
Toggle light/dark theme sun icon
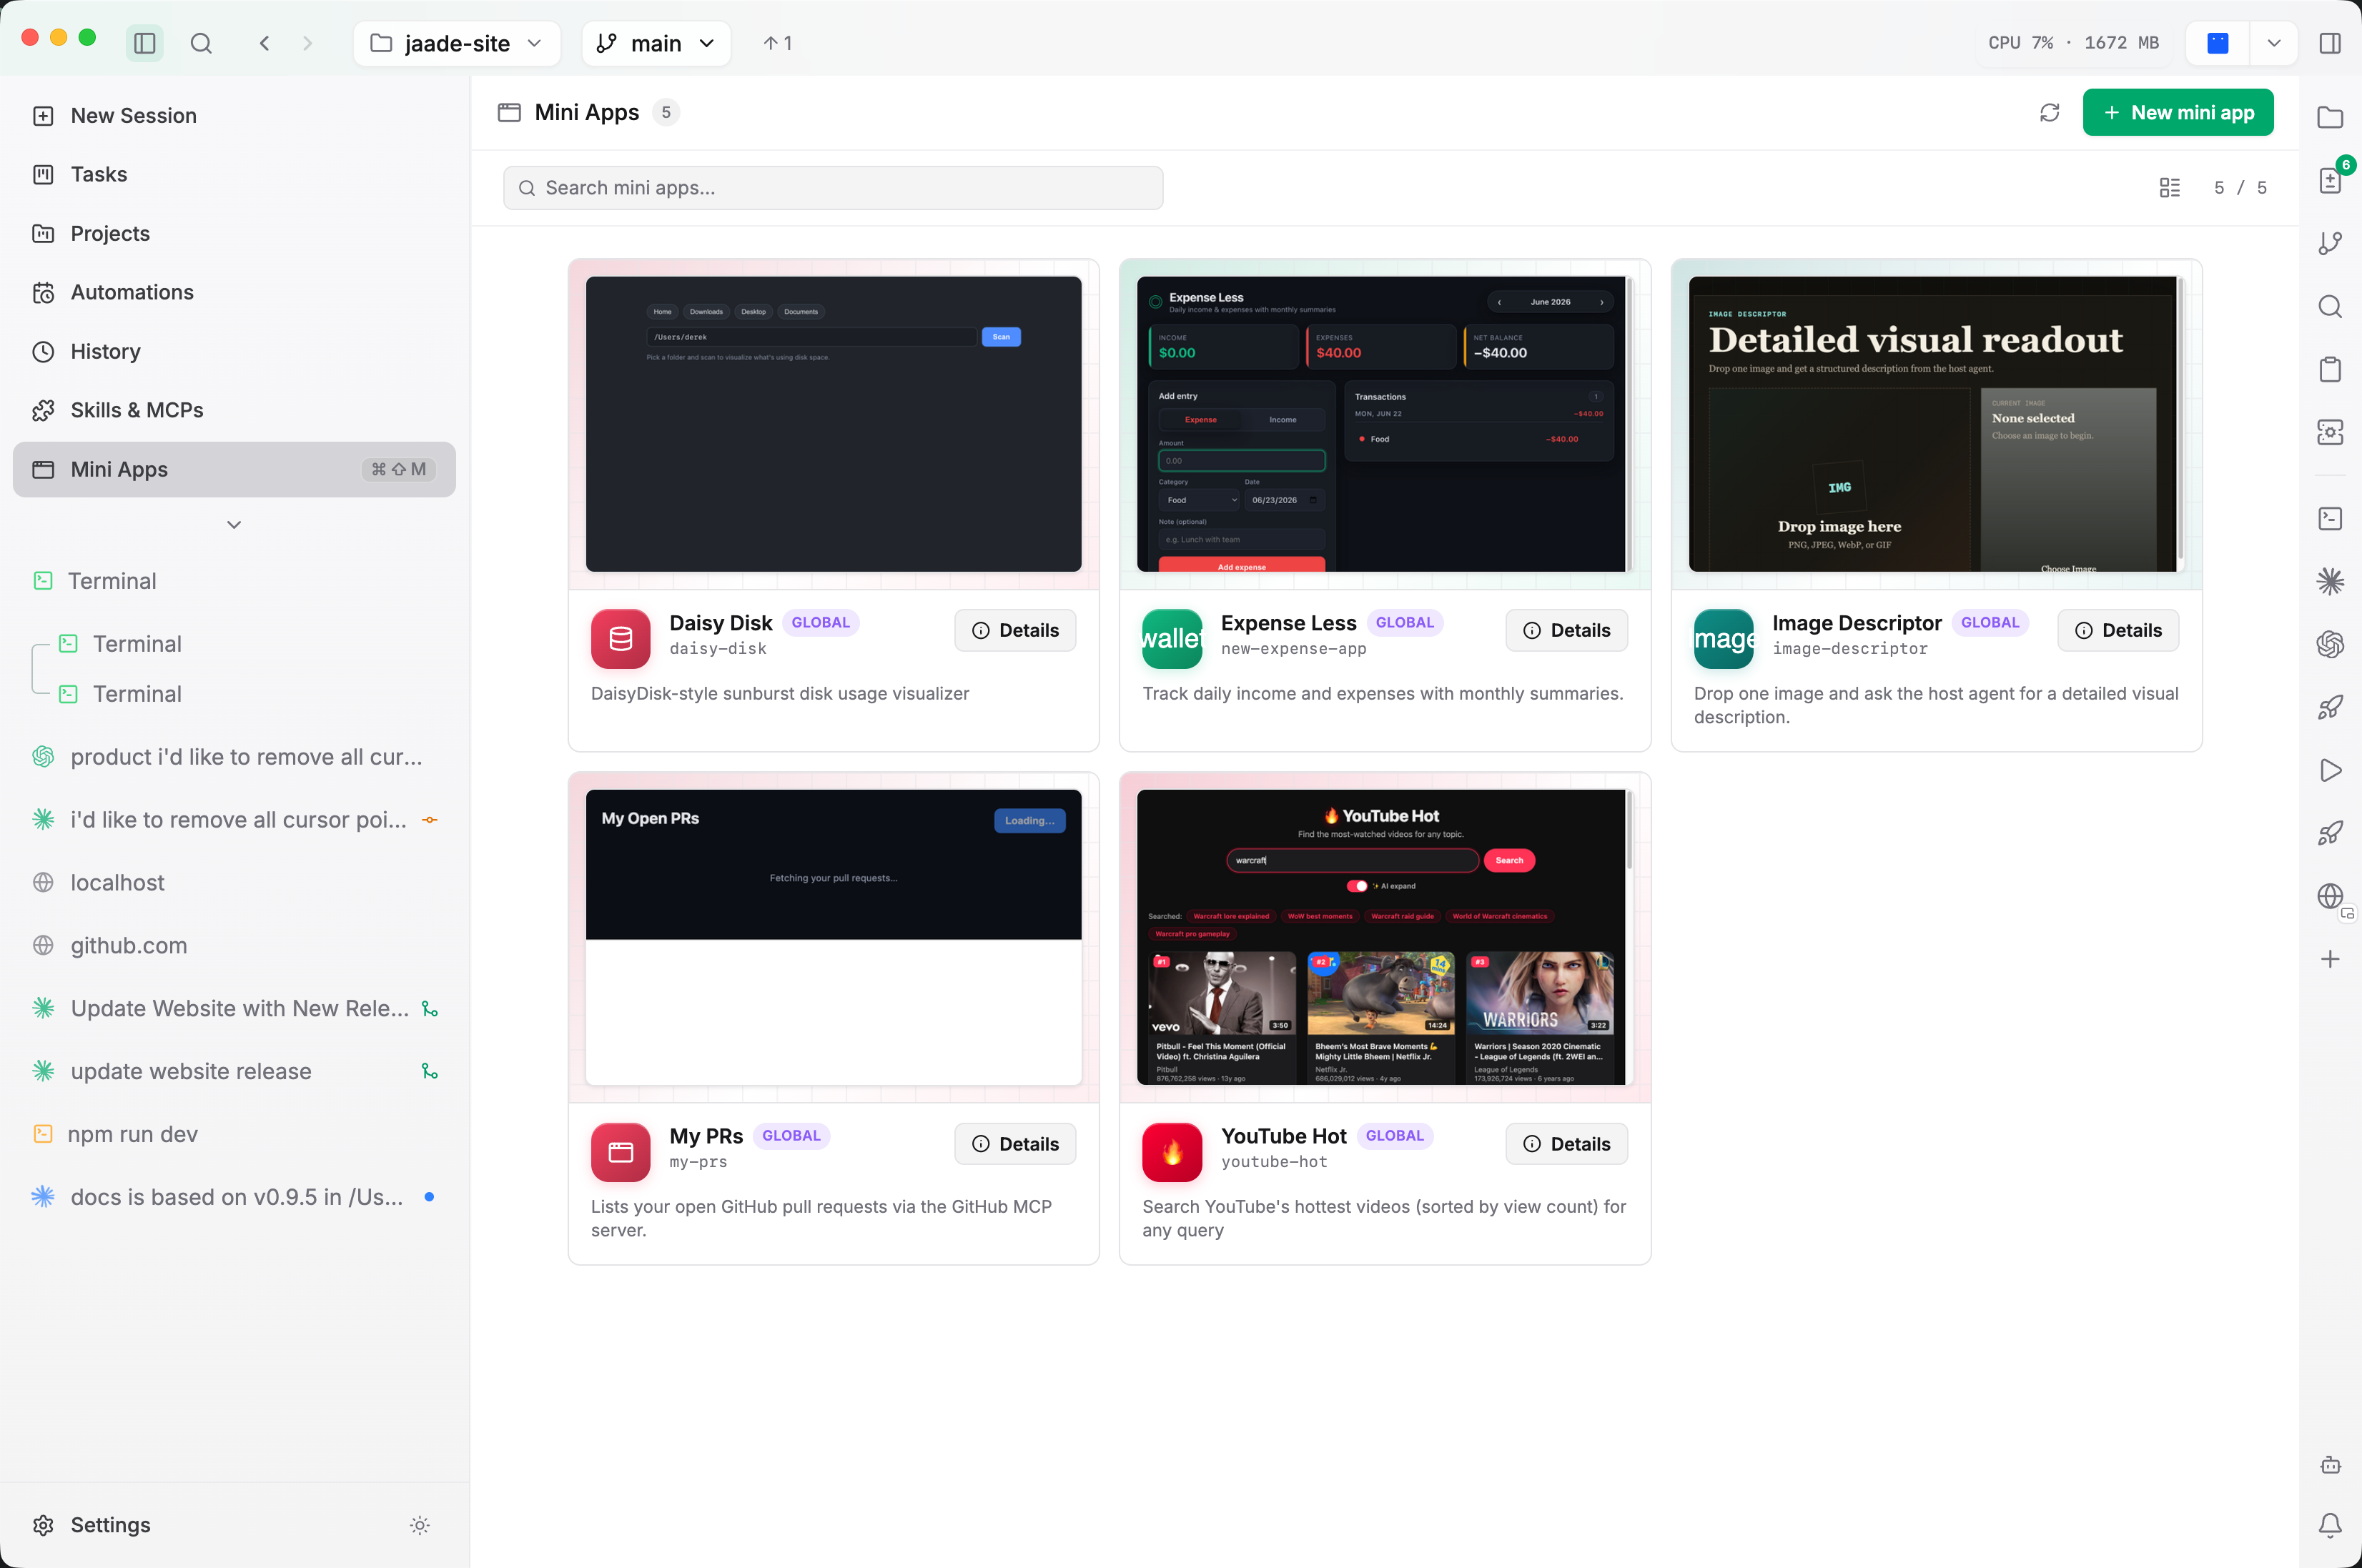(x=420, y=1525)
